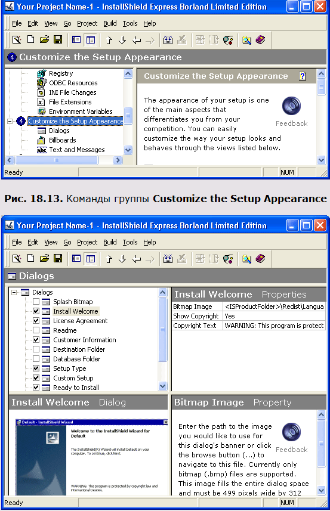Click scroll-down arrow beside Text and Messages
330x511 pixels.
pos(128,150)
